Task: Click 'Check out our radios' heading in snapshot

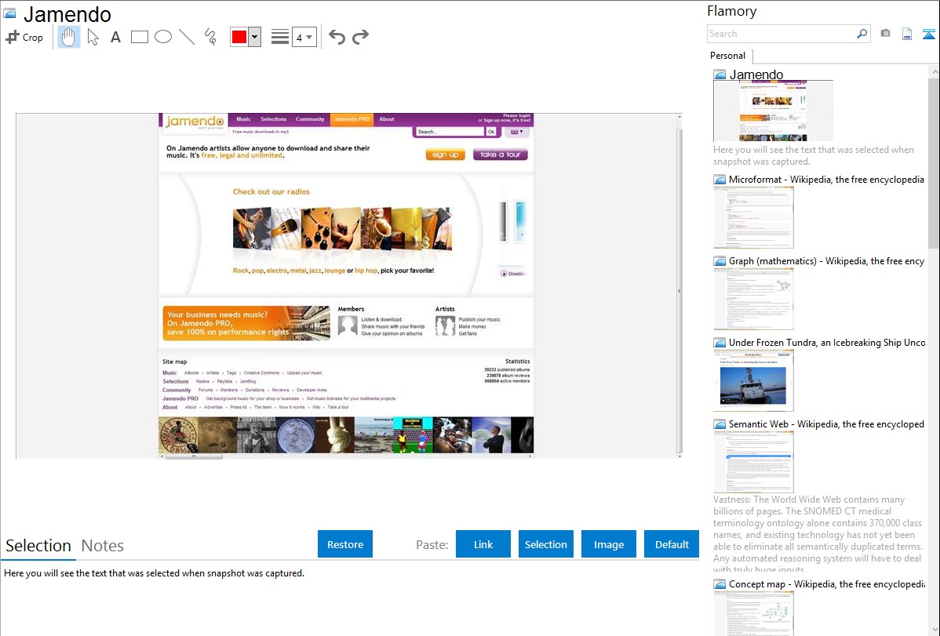Action: [x=271, y=192]
